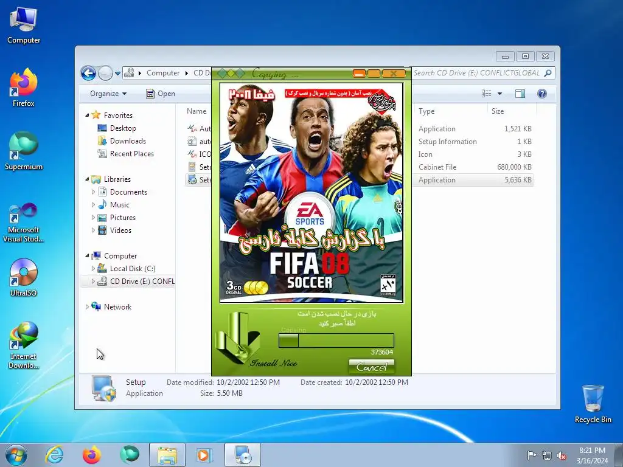Image resolution: width=623 pixels, height=467 pixels.
Task: Click the Search CD Drive input field
Action: click(477, 73)
